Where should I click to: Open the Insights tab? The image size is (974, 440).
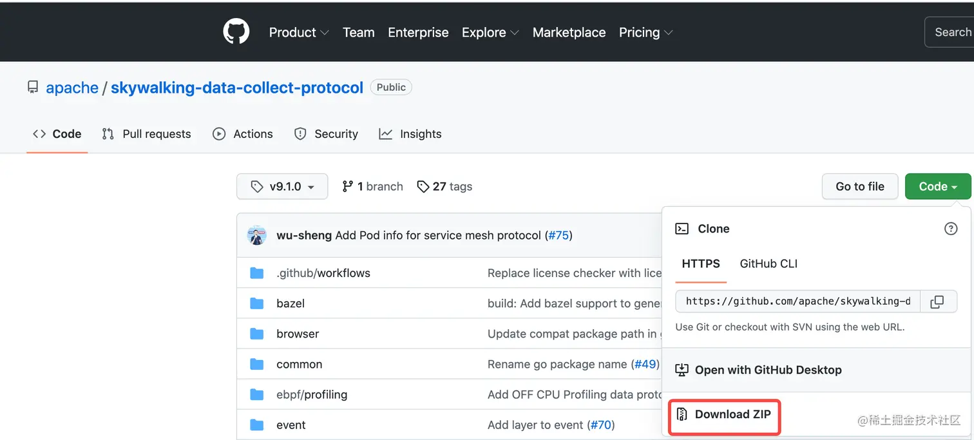click(x=410, y=134)
